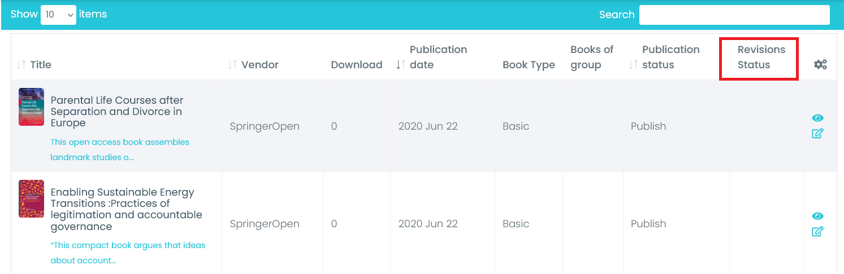Click the Download column header
The image size is (844, 274).
point(357,65)
